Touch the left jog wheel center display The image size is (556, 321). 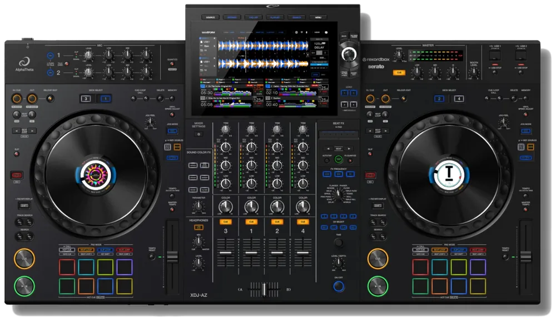(96, 175)
